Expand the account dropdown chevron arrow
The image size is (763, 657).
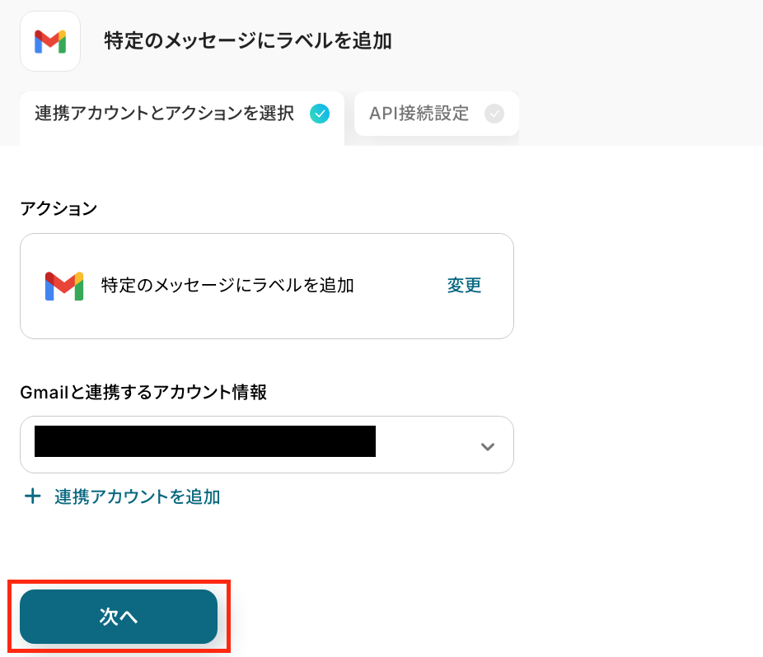pyautogui.click(x=487, y=446)
